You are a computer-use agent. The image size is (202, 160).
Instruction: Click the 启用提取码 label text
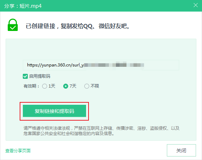point(40,76)
